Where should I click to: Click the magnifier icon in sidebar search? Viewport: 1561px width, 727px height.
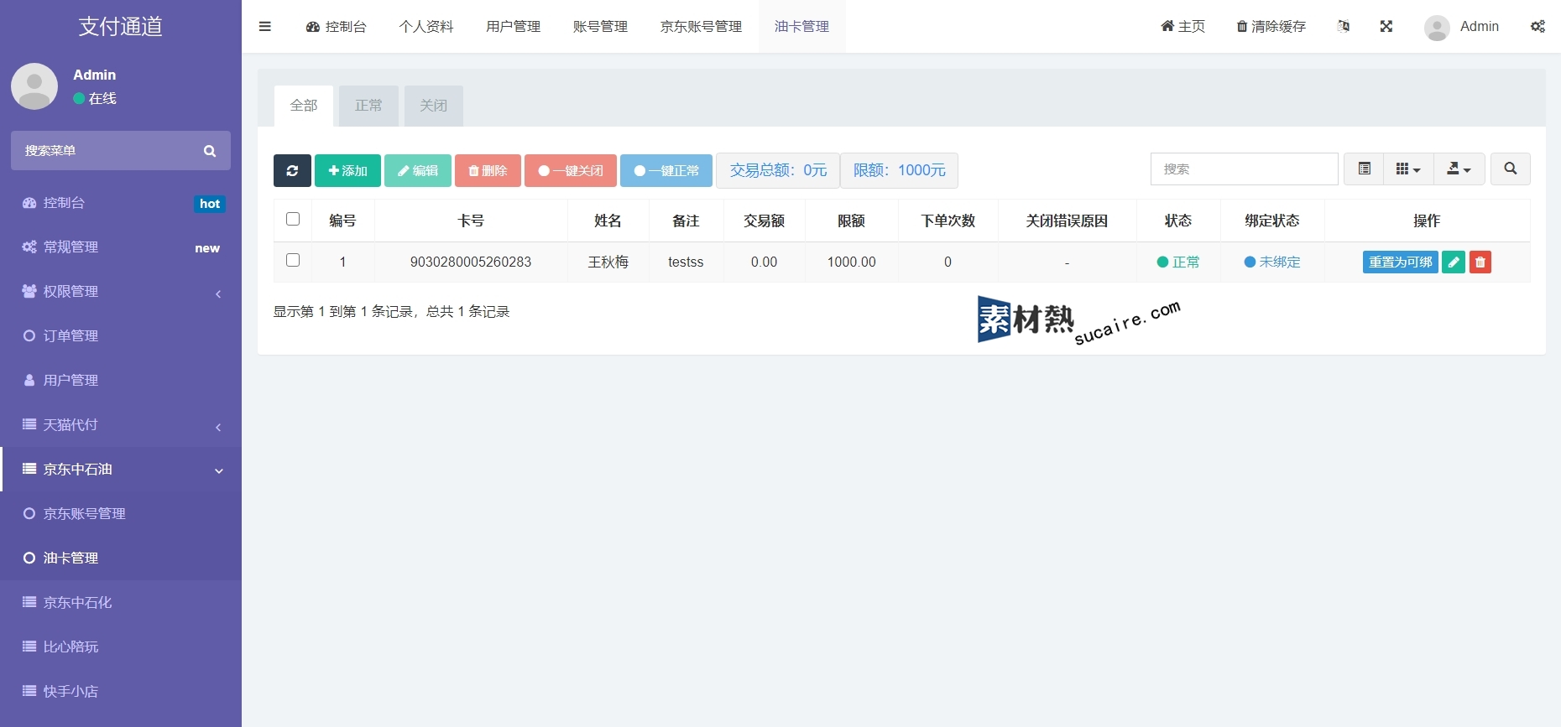210,151
